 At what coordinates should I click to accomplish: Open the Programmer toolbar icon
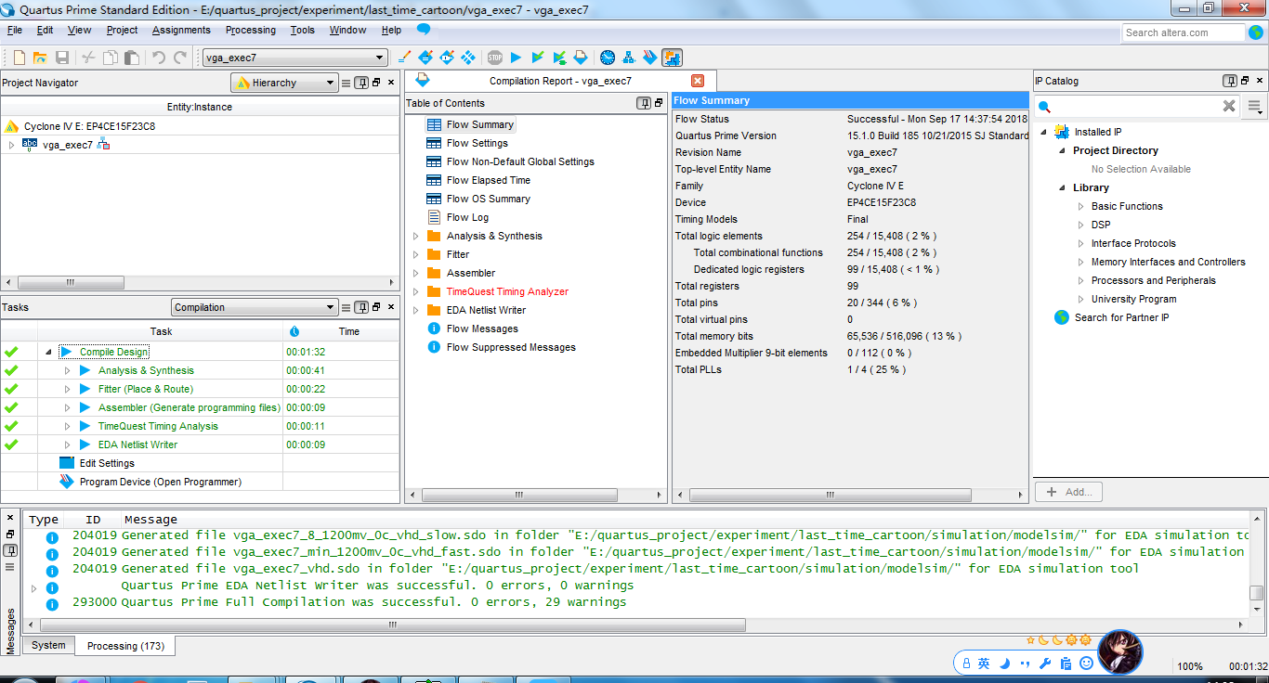tap(650, 58)
